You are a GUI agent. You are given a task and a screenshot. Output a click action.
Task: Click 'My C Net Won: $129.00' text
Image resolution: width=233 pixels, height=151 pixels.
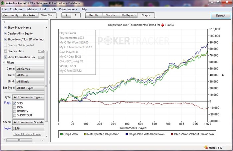74,43
